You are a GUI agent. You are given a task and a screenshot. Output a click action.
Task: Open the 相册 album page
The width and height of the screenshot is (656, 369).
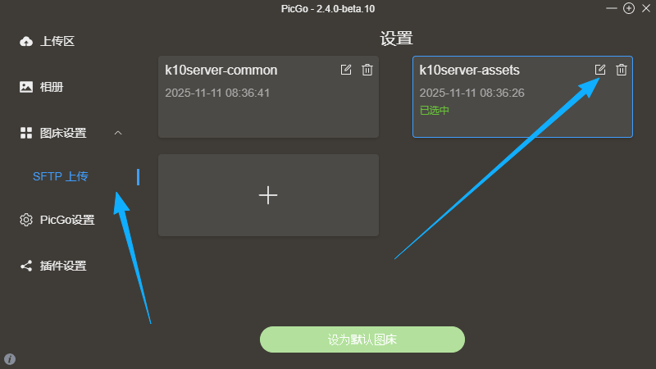click(52, 87)
